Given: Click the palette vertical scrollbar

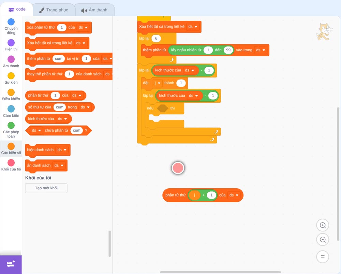Looking at the screenshot, I should pyautogui.click(x=109, y=244).
